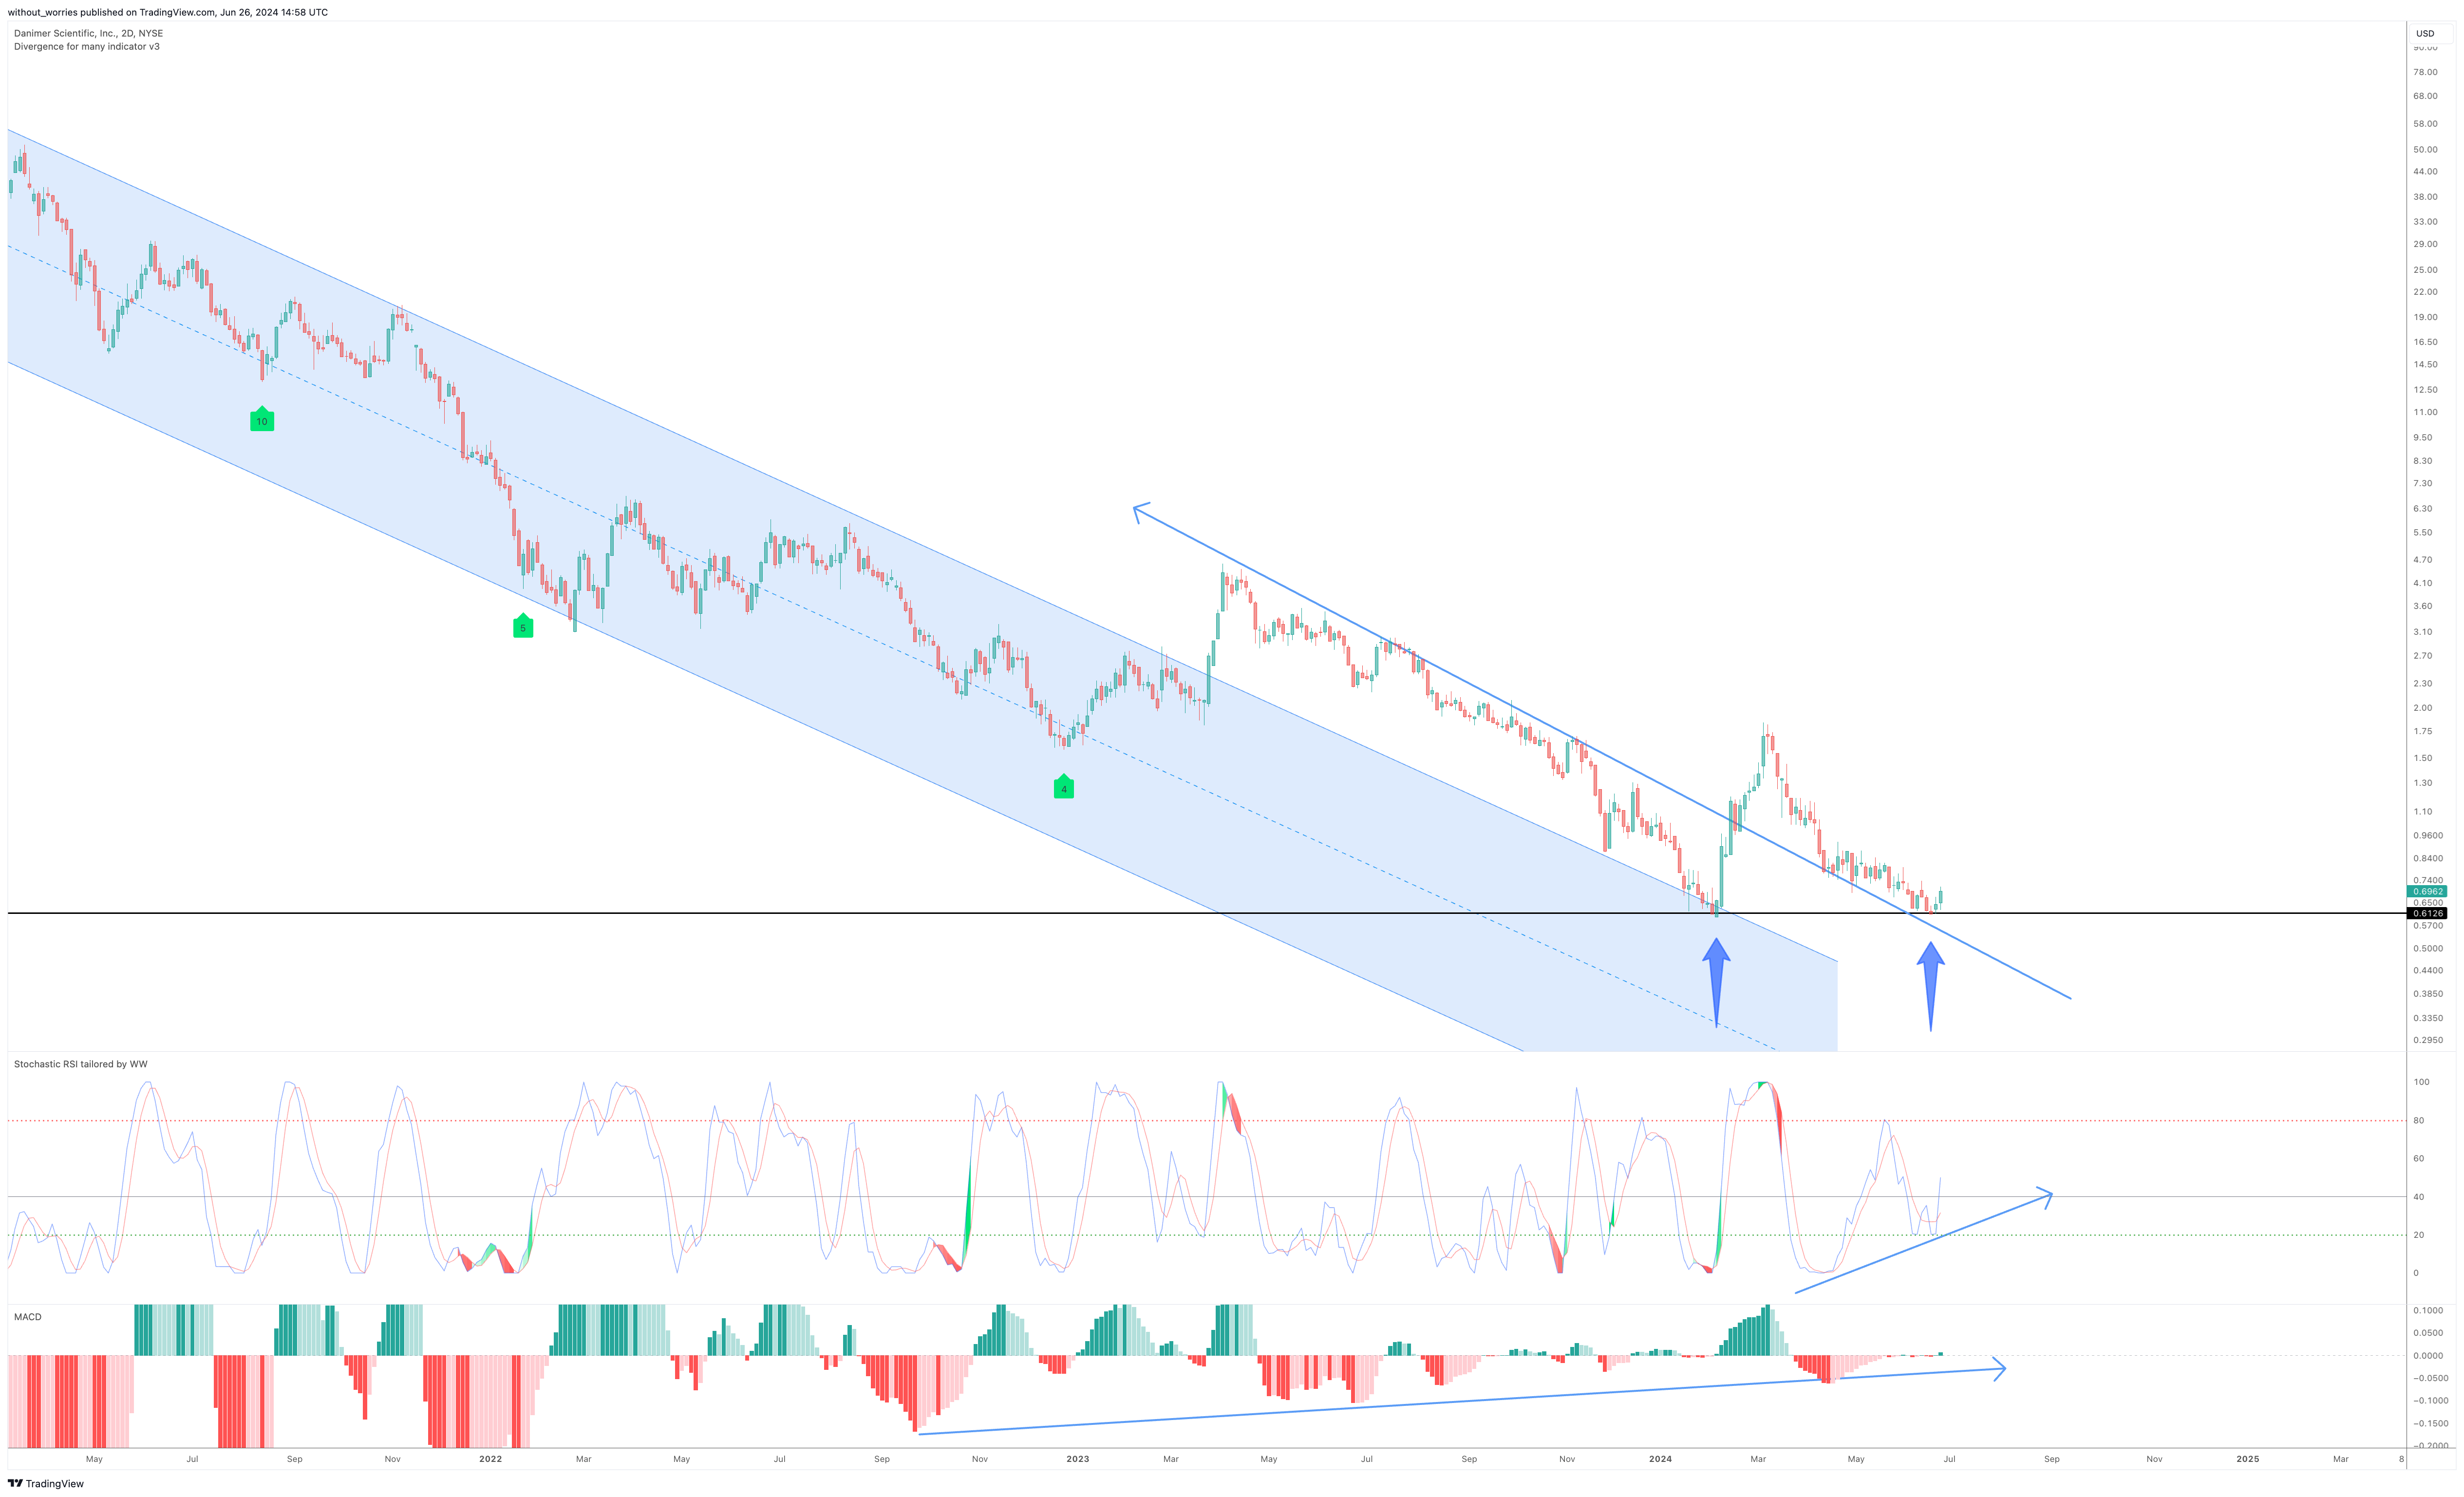This screenshot has width=2464, height=1497.
Task: Click the 0.2950 price axis label
Action: click(x=2427, y=1040)
